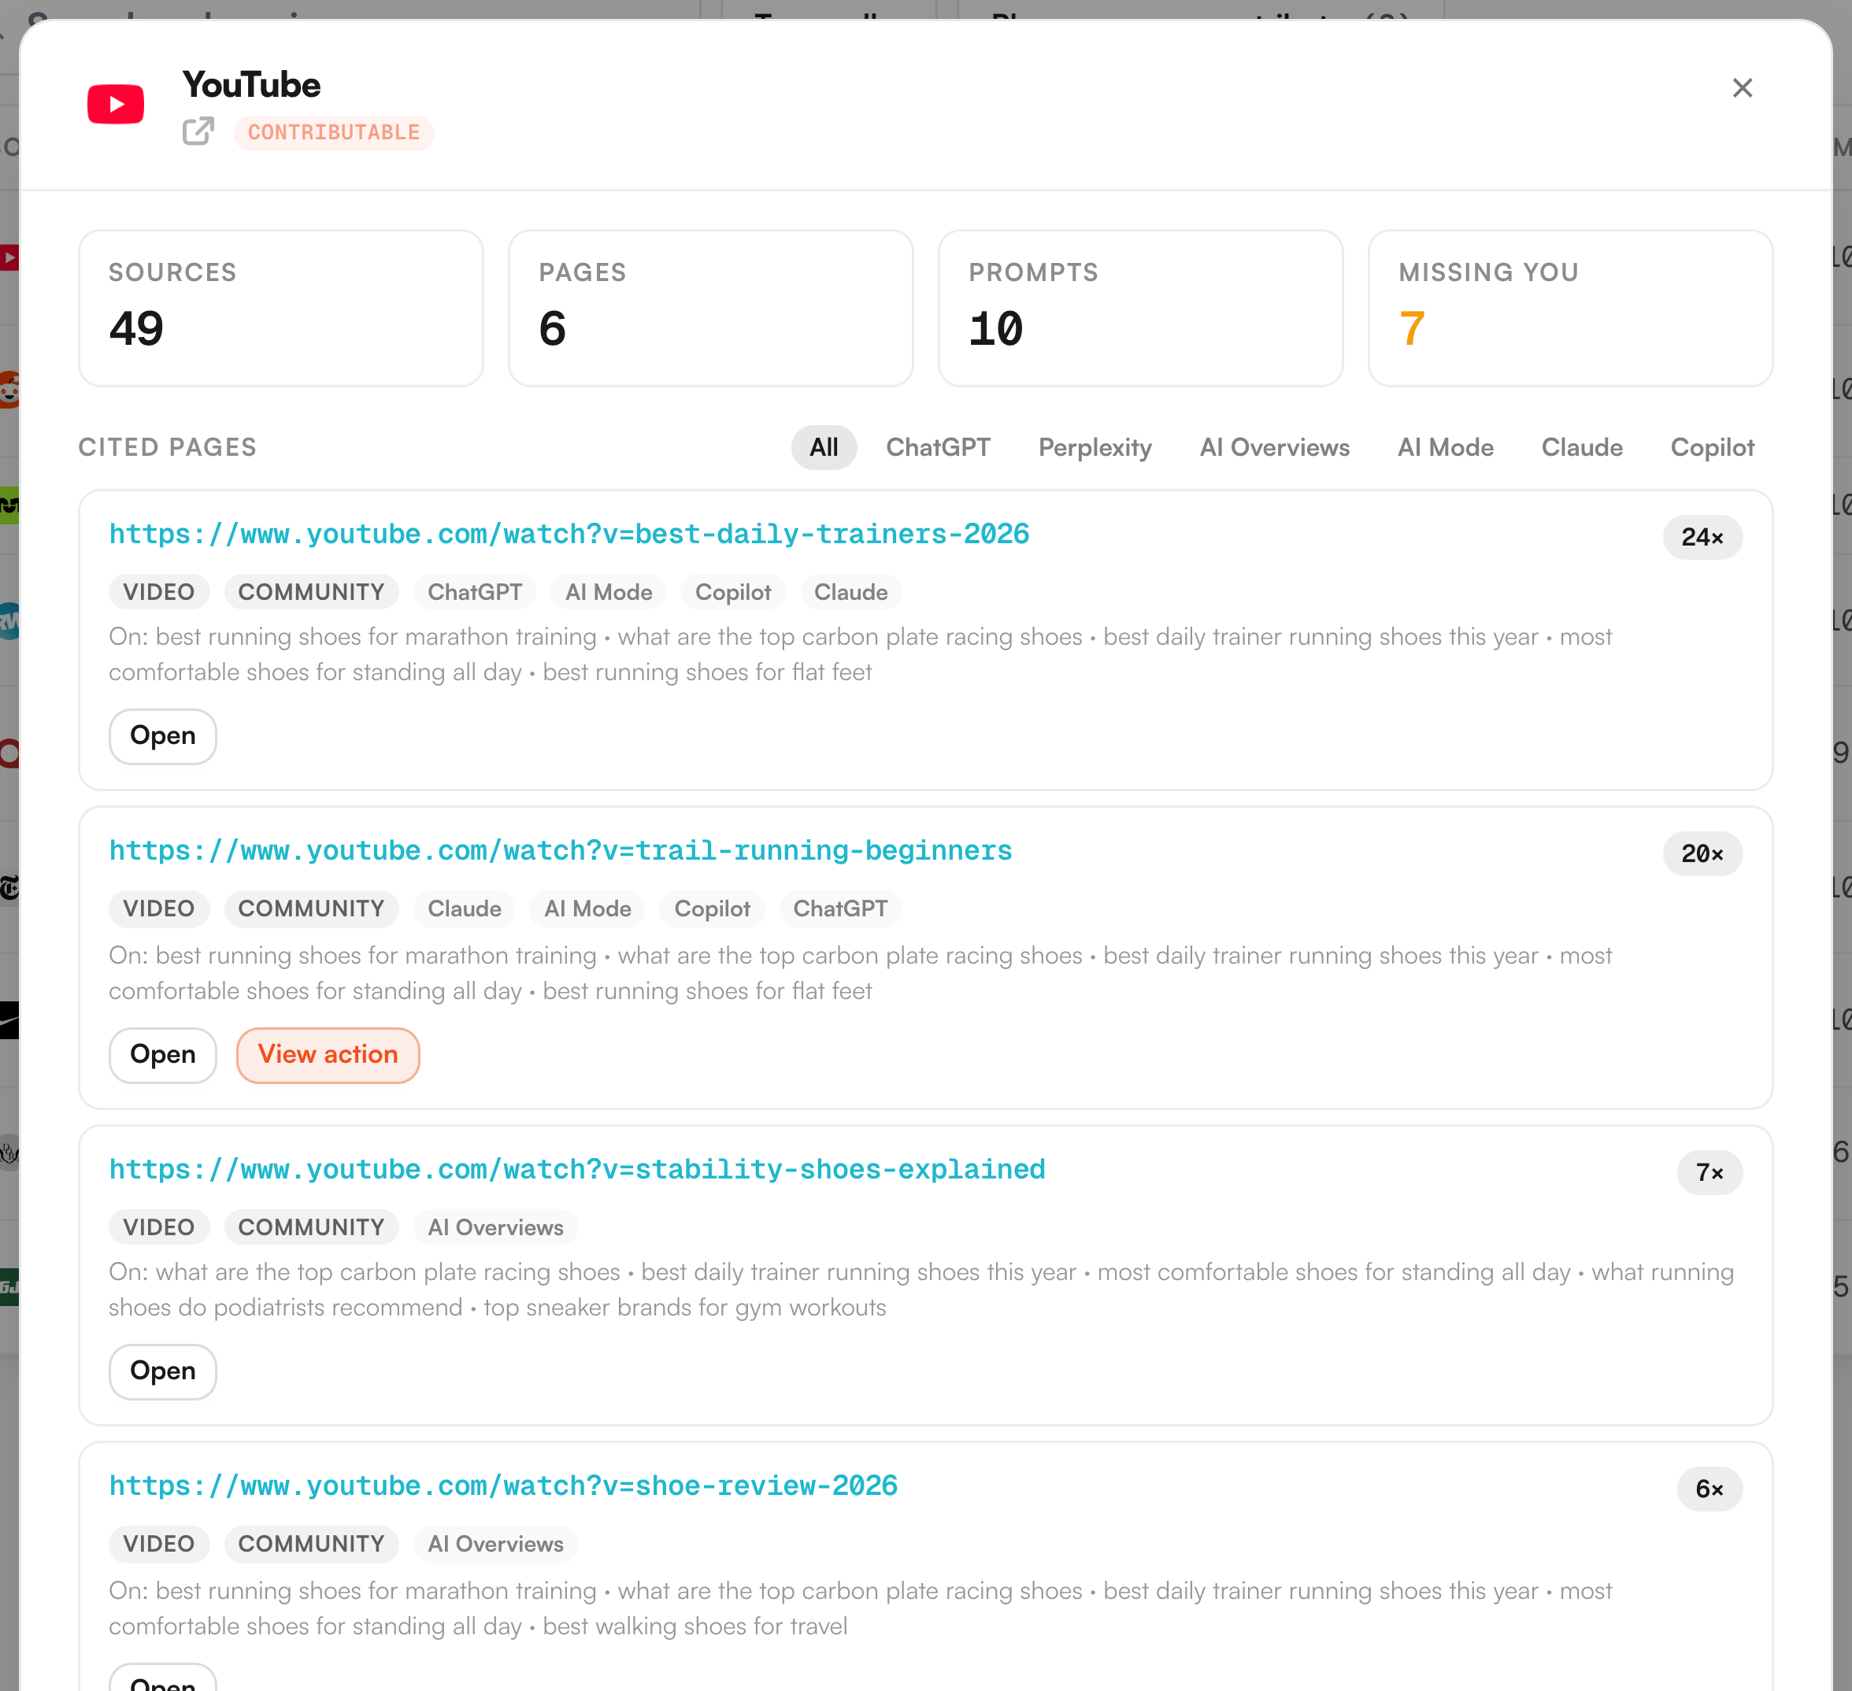1852x1691 pixels.
Task: Filter cited pages by Claude
Action: click(1582, 447)
